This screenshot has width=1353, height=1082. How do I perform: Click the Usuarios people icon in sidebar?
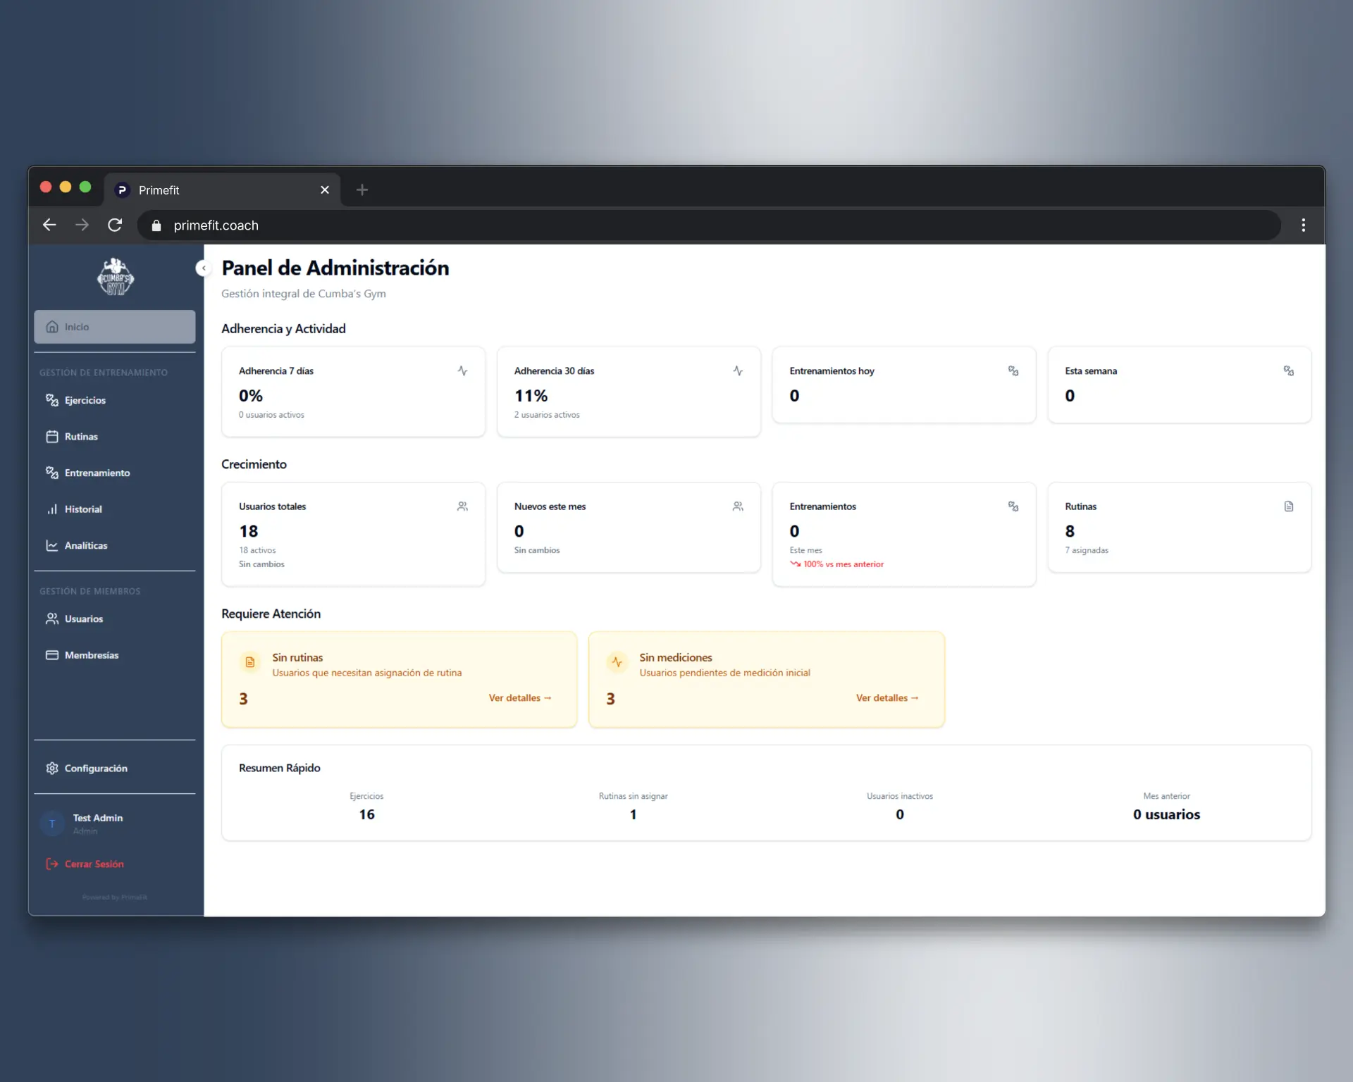[x=52, y=618]
